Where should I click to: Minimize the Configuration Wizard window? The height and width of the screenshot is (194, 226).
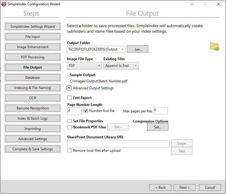[192, 4]
